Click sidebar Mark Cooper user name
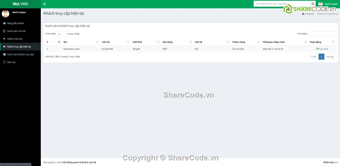This screenshot has height=166, width=340. pos(19,12)
